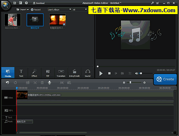The width and height of the screenshot is (179, 136).
Task: Click the timeline scroll left arrow
Action: (17, 133)
